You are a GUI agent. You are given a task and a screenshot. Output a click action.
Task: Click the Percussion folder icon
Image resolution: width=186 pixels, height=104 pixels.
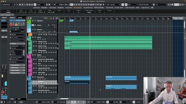click(28, 77)
